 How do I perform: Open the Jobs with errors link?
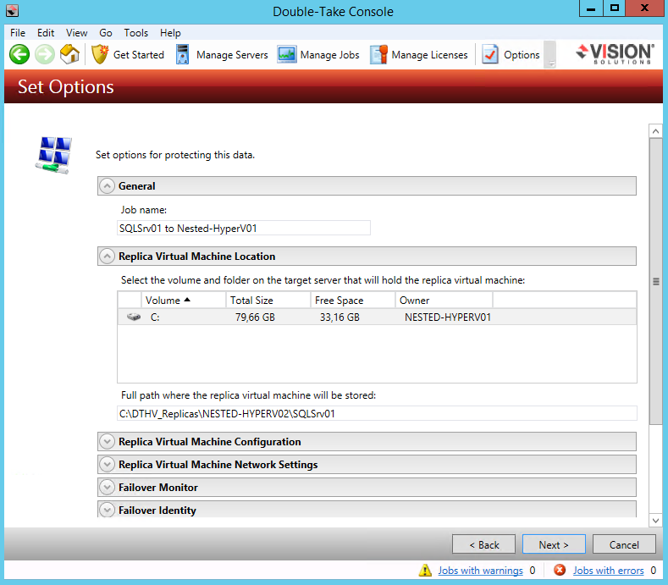coord(609,570)
